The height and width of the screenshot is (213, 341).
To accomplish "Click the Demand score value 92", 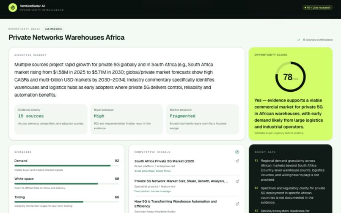I will click(117, 161).
